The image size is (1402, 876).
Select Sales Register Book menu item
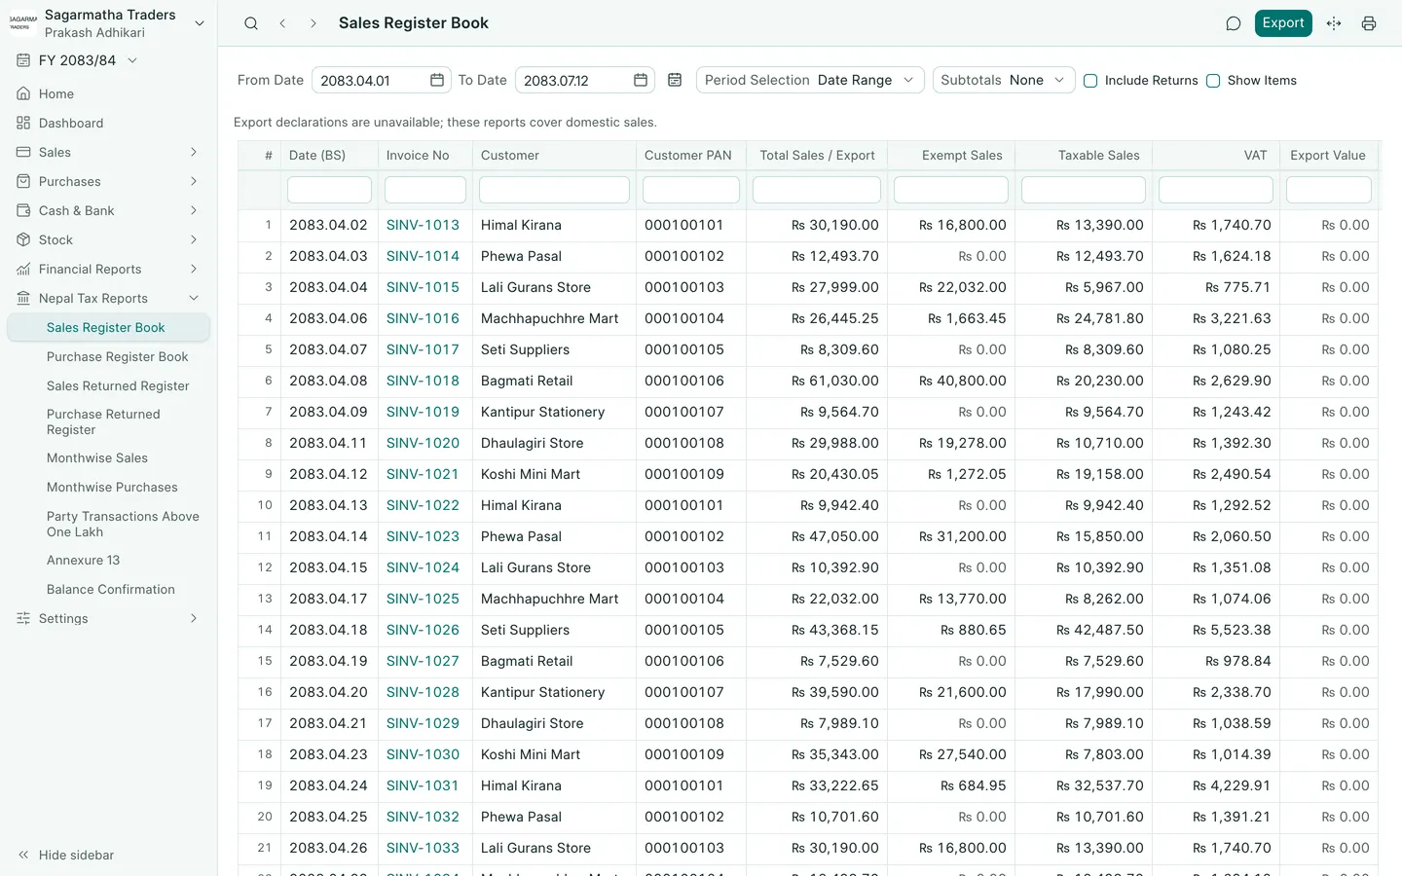108,327
